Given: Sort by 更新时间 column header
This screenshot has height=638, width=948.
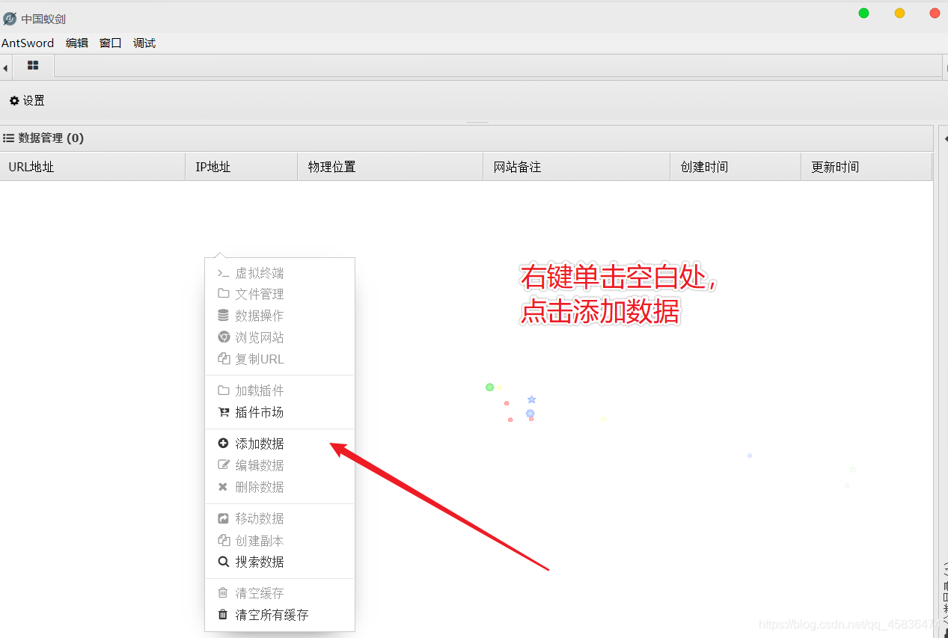Looking at the screenshot, I should tap(866, 167).
